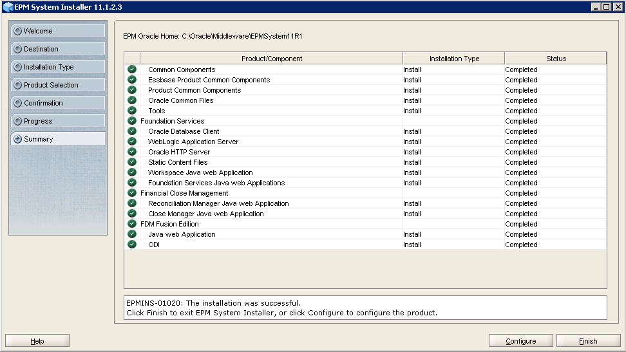Select the Welcome step in sidebar
This screenshot has width=626, height=352.
point(57,31)
